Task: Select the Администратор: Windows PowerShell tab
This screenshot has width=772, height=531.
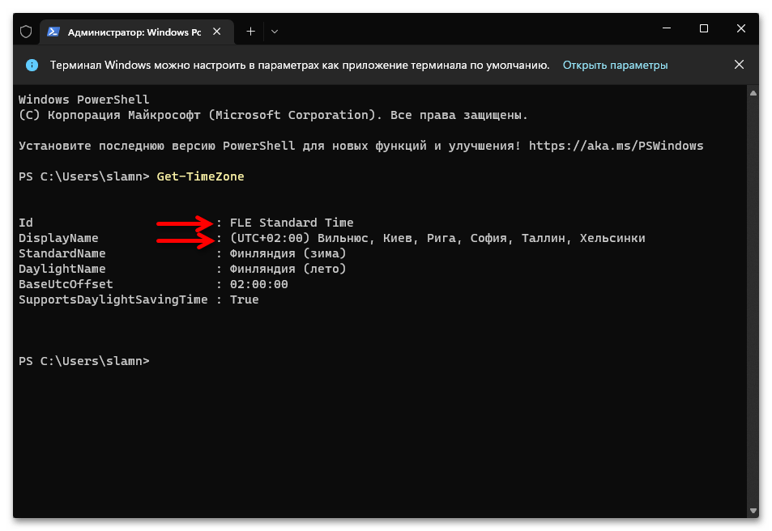Action: coord(136,32)
